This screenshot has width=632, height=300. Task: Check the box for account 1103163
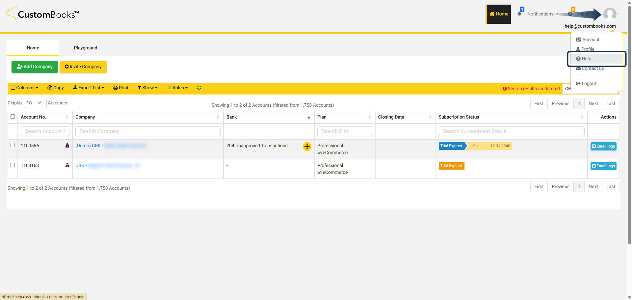[x=13, y=165]
